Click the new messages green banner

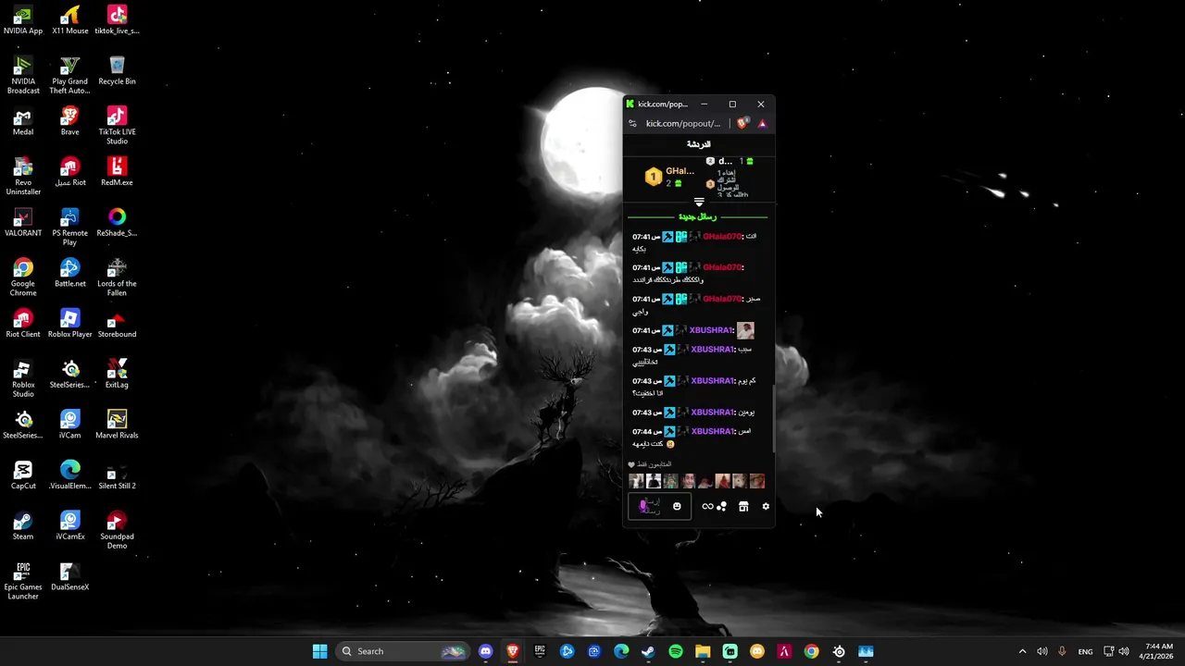[x=698, y=216]
